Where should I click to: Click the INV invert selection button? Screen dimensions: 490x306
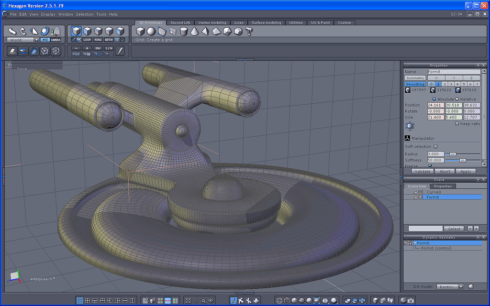point(98,48)
